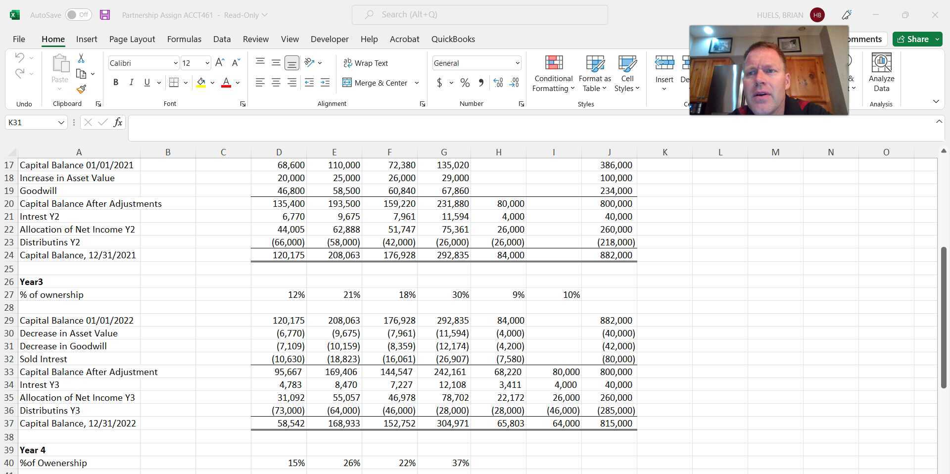Screen dimensions: 950x474
Task: Click the Cut scissors icon
Action: point(81,58)
